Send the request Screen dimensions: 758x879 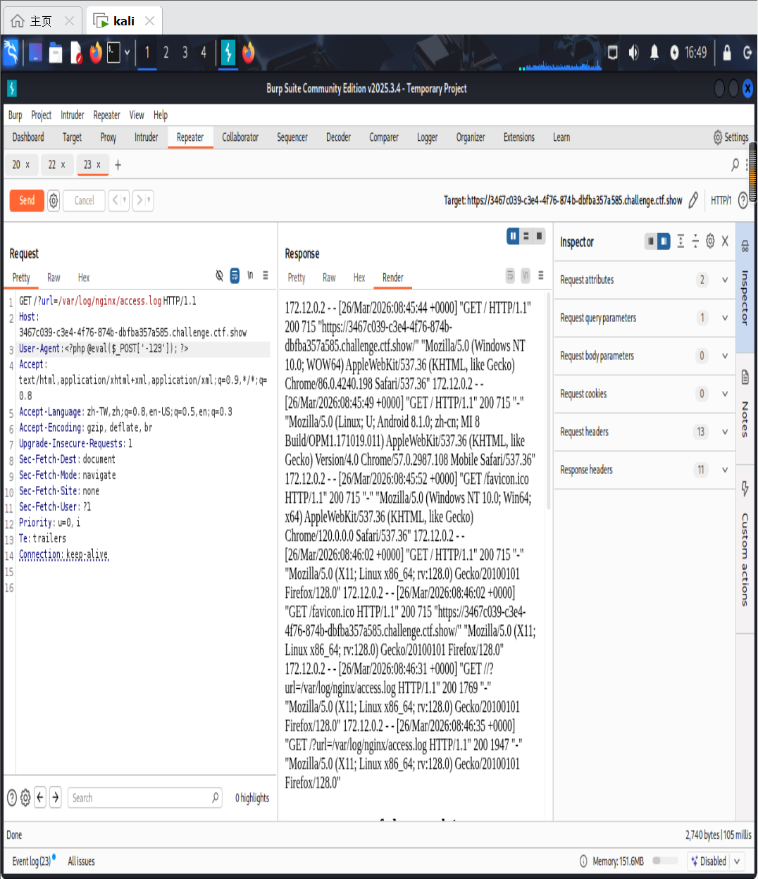point(27,201)
